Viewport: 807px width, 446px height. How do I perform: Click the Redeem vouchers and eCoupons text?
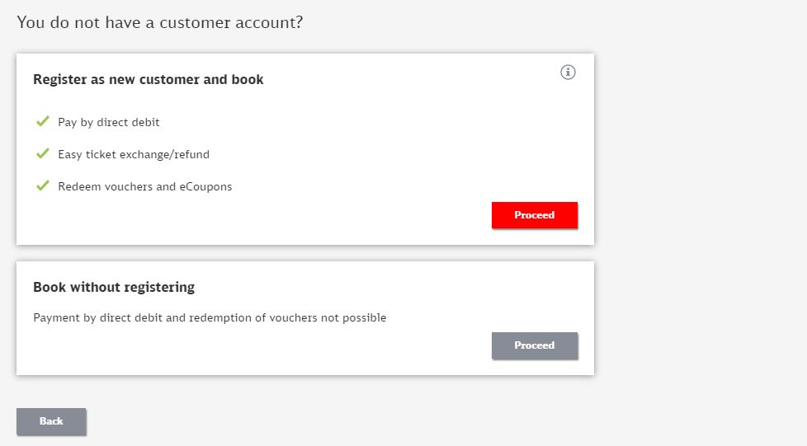145,187
